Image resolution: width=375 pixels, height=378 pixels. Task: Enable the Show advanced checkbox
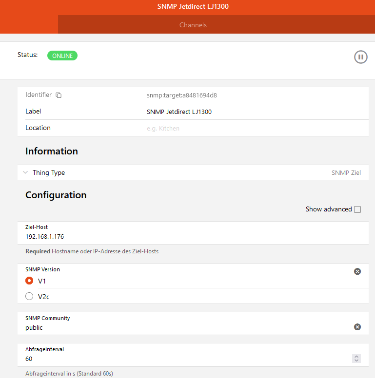(357, 209)
